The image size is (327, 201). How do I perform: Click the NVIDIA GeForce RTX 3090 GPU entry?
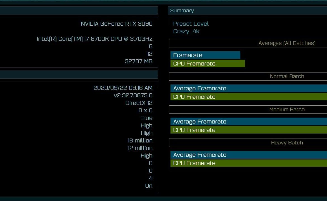[x=117, y=24]
